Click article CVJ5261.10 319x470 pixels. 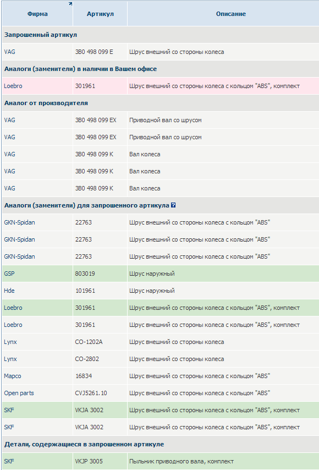point(91,394)
